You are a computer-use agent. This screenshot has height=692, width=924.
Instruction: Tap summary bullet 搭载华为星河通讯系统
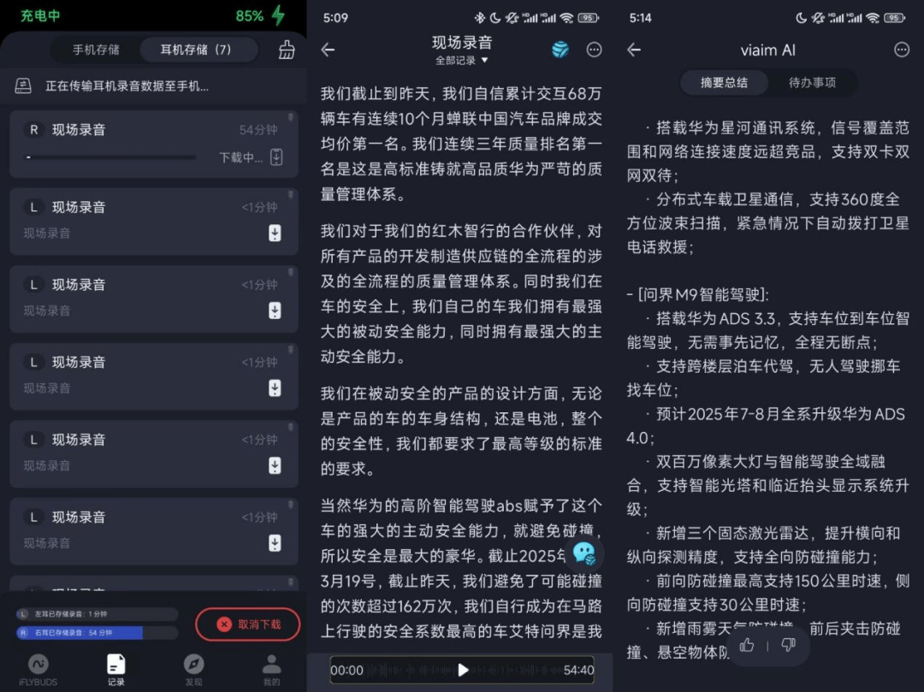pos(767,151)
